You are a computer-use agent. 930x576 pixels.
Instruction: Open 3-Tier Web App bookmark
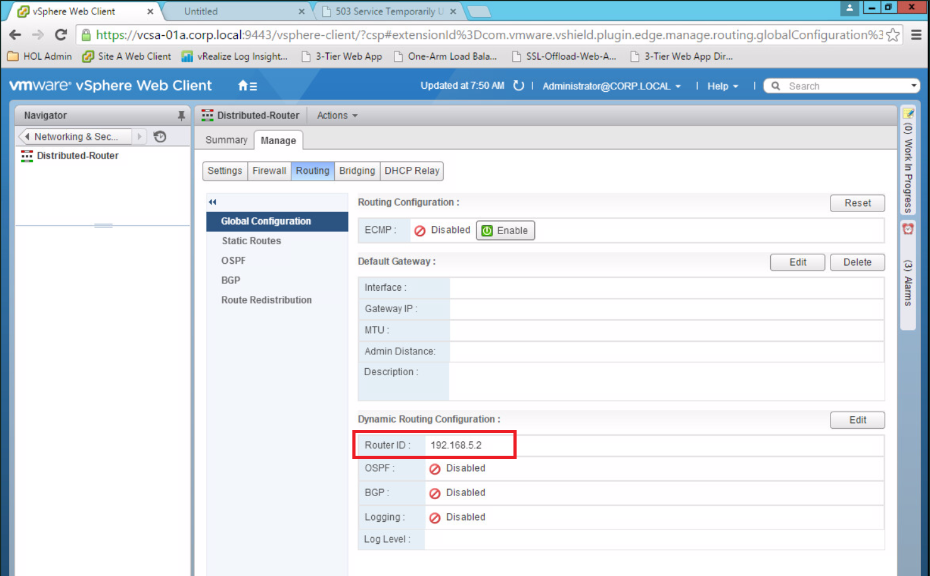click(342, 57)
